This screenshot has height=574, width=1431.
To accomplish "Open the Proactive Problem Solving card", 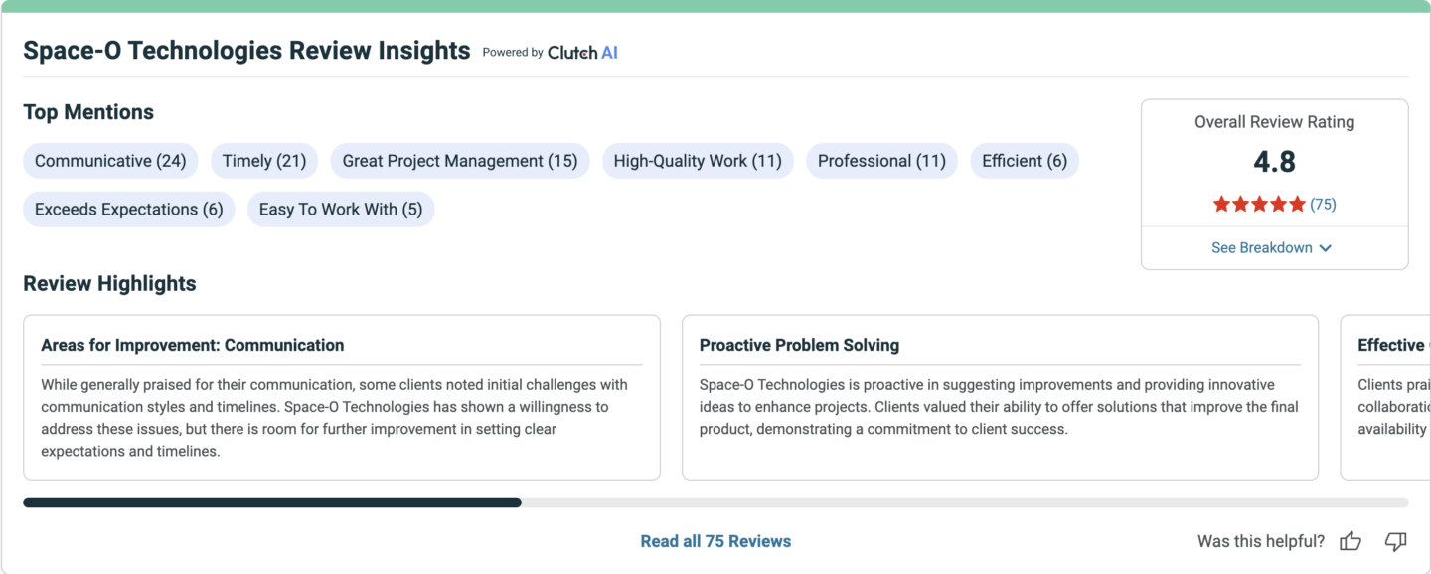I will [1000, 397].
